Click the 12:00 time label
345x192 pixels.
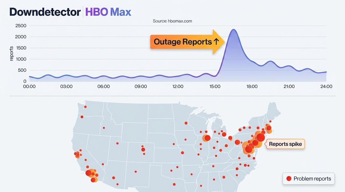[x=178, y=86]
